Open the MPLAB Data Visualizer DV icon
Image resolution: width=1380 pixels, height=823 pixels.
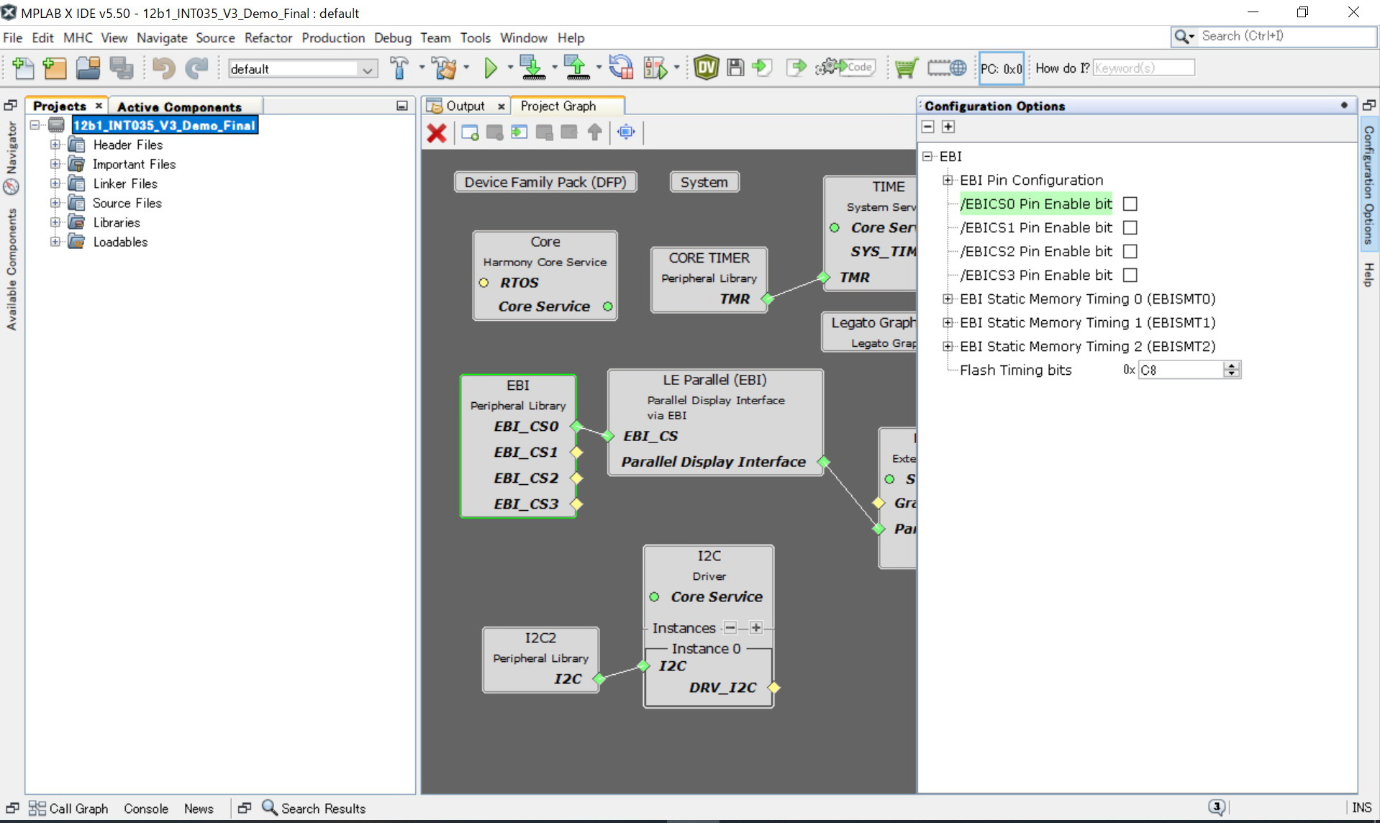[x=707, y=68]
